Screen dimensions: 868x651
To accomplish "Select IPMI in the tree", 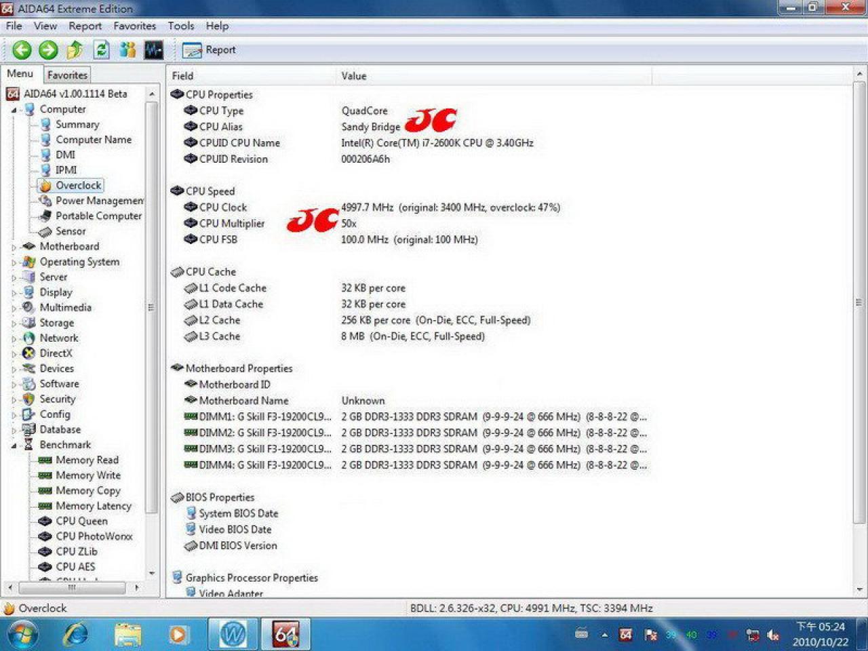I will coord(66,170).
